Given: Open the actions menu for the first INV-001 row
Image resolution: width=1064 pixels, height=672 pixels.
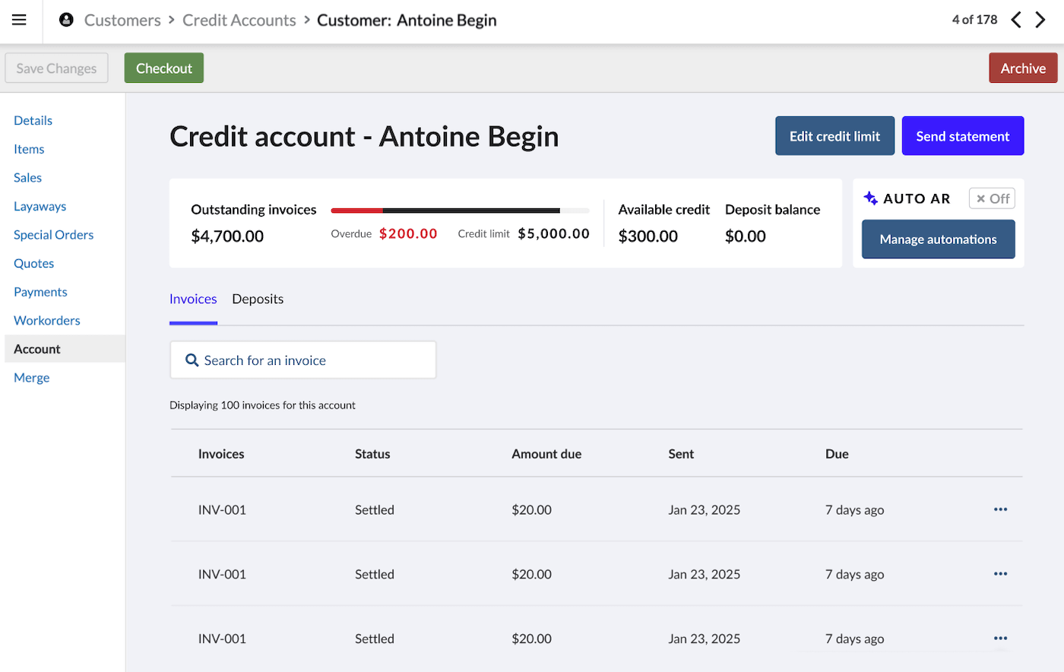Looking at the screenshot, I should pyautogui.click(x=1000, y=509).
